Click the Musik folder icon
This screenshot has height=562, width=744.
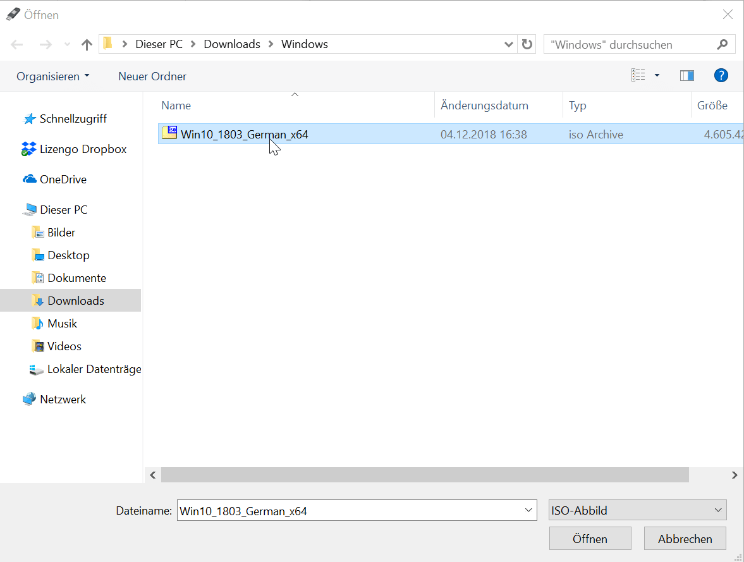click(38, 323)
